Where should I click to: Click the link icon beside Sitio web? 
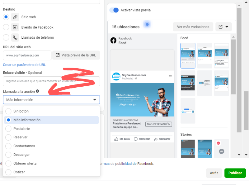click(15, 17)
